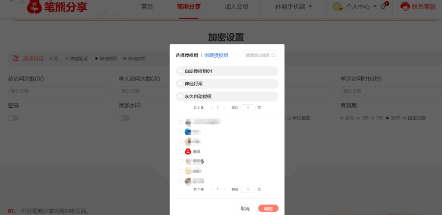Set validity to 永久

347,118
